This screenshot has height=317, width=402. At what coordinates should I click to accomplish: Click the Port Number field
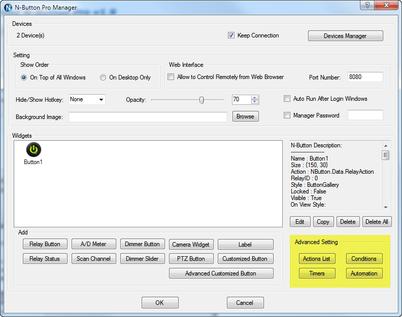pyautogui.click(x=365, y=77)
